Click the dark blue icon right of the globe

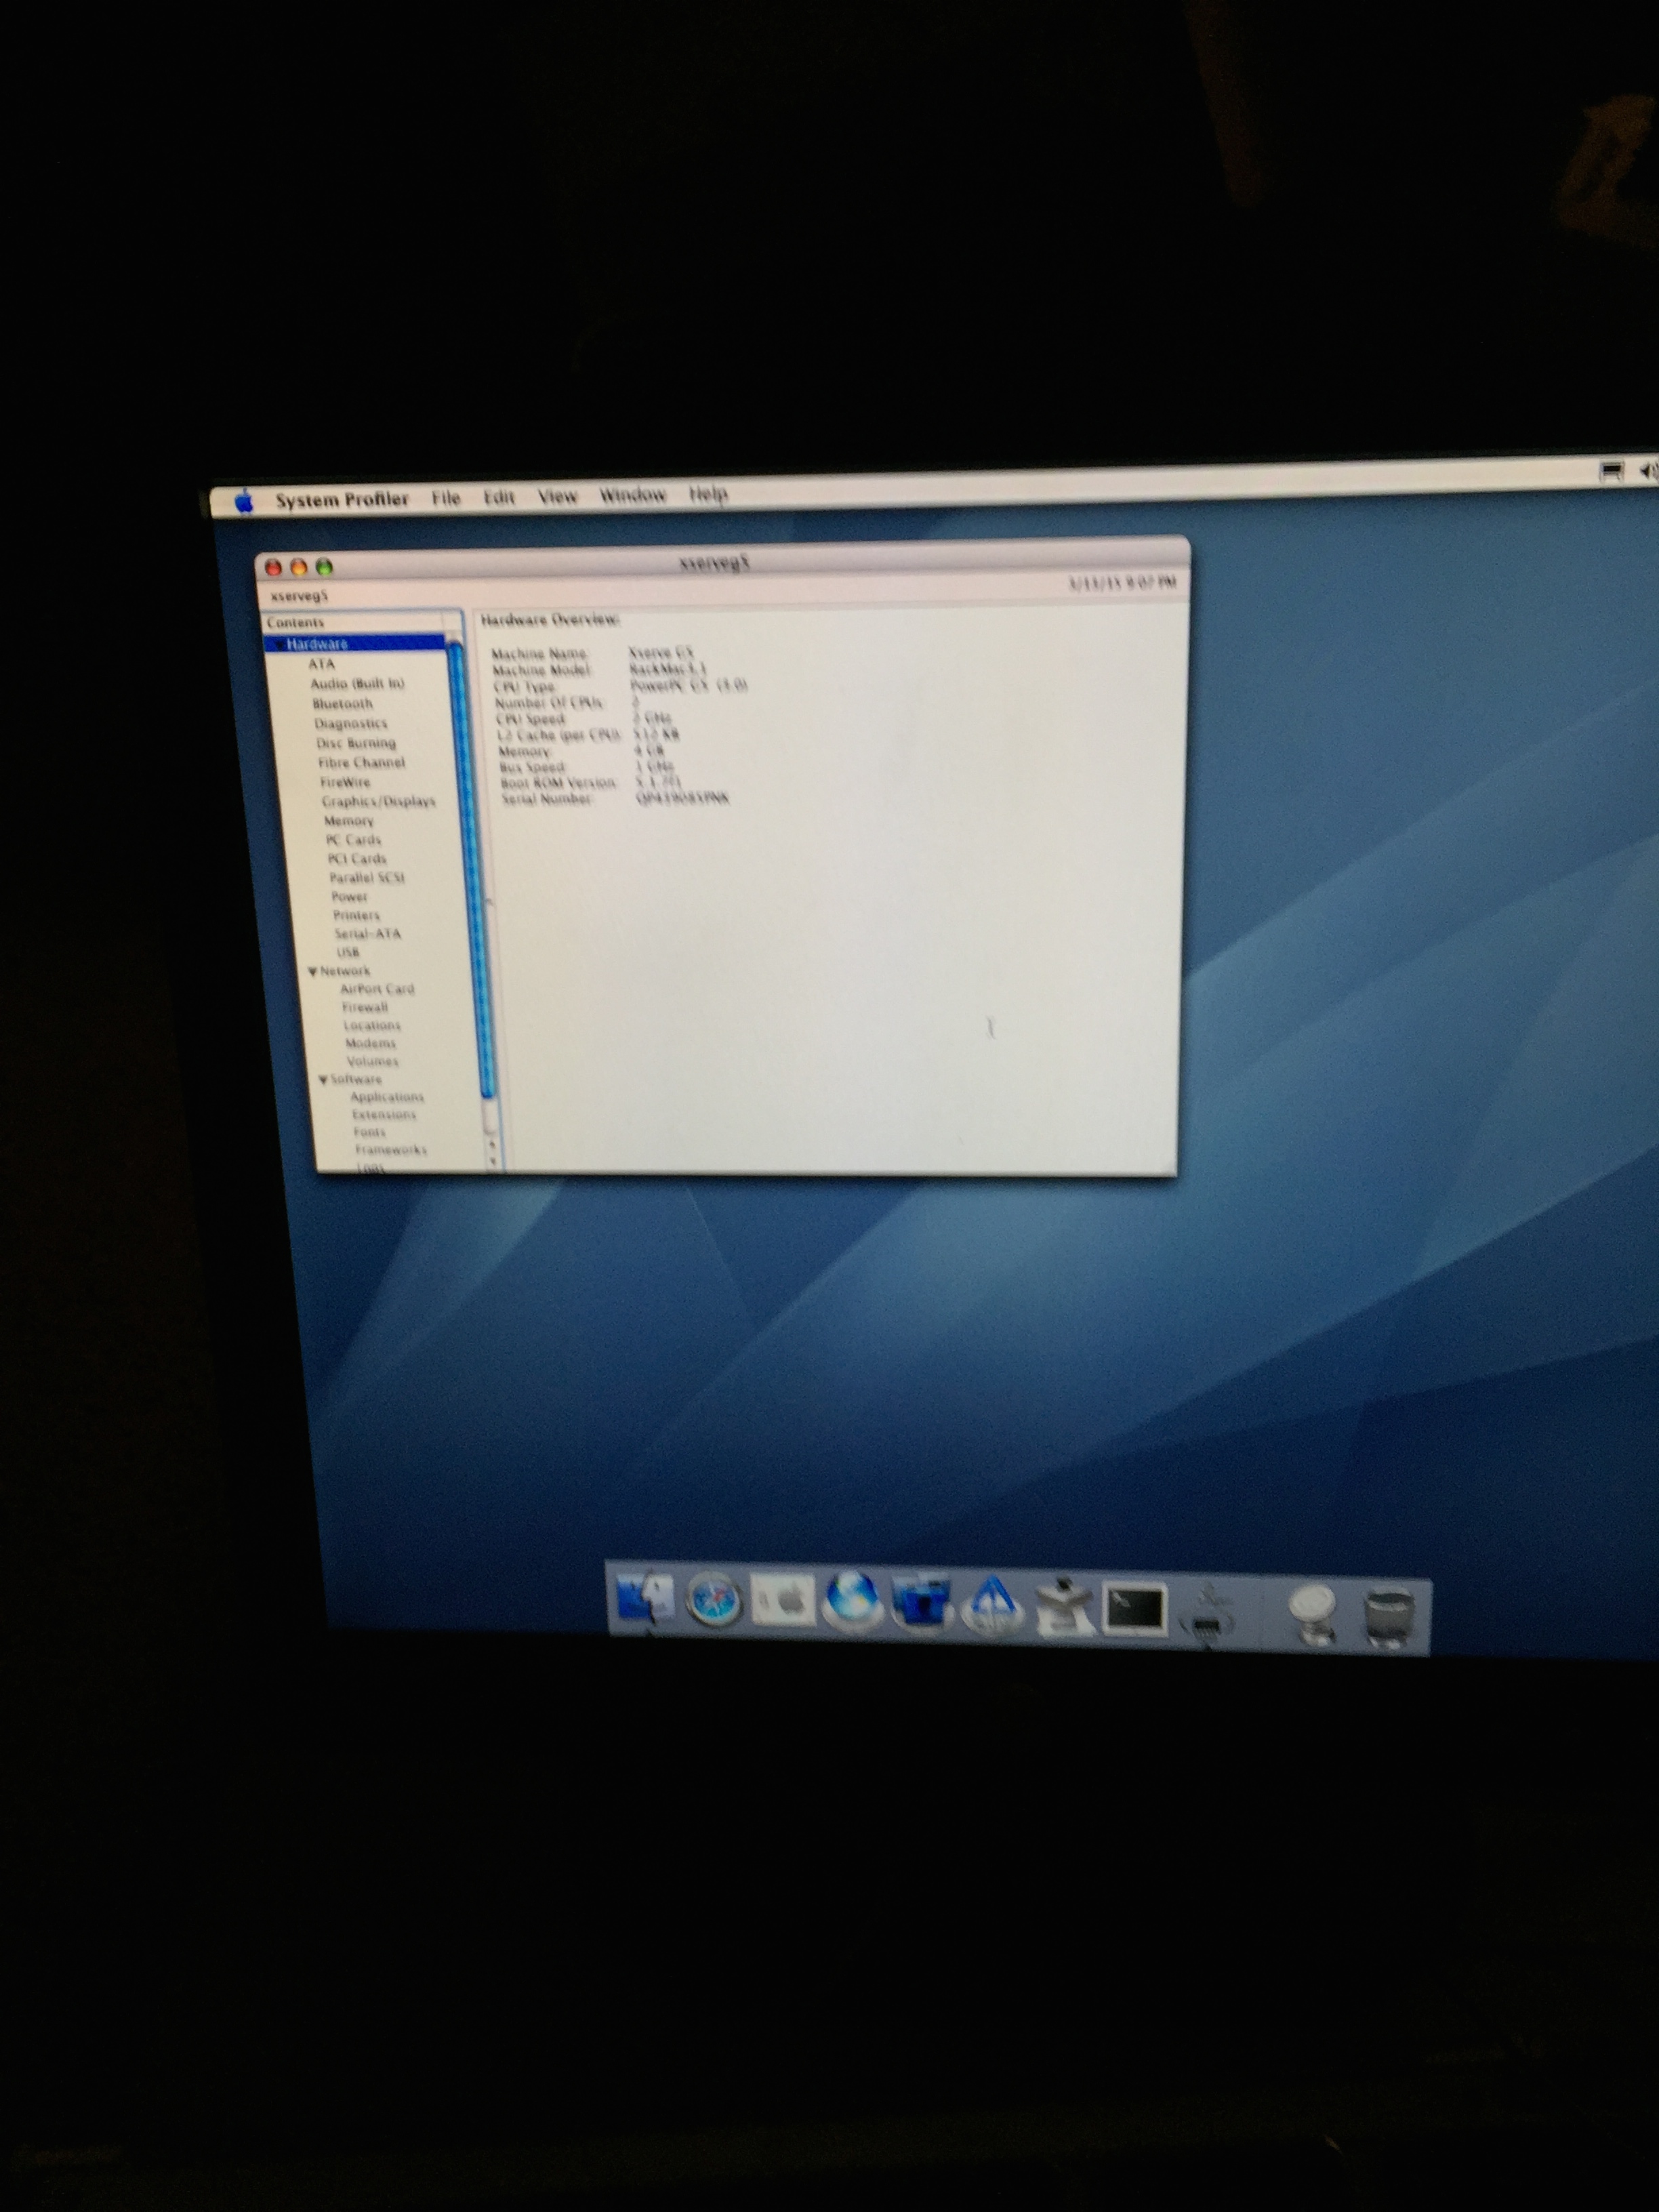[922, 1603]
